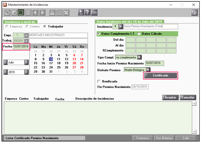The image size is (202, 143).
Task: Click the crossed-out sheet toolbar icon
Action: (x=66, y=12)
